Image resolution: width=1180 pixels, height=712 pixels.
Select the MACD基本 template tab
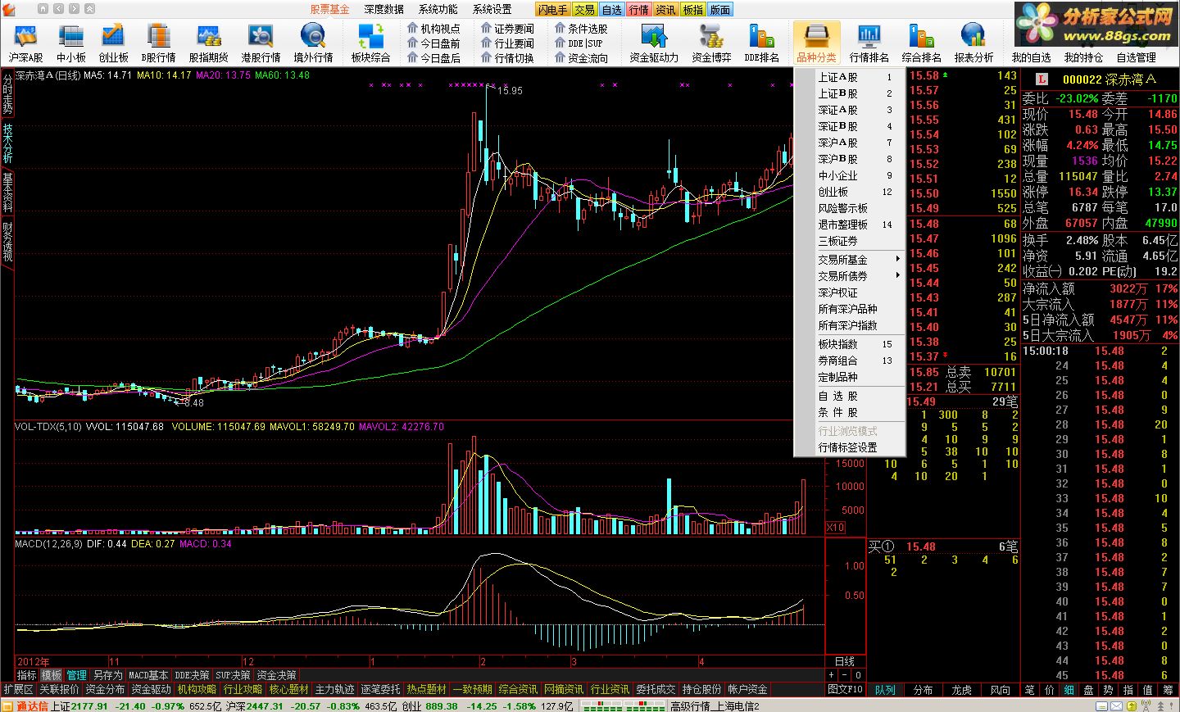tap(147, 675)
